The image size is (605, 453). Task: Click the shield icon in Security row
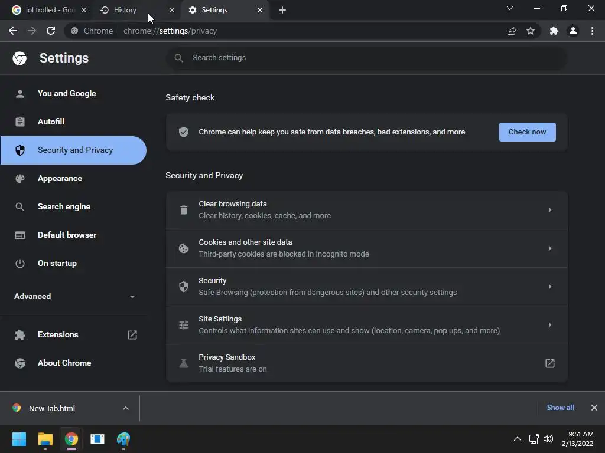184,287
